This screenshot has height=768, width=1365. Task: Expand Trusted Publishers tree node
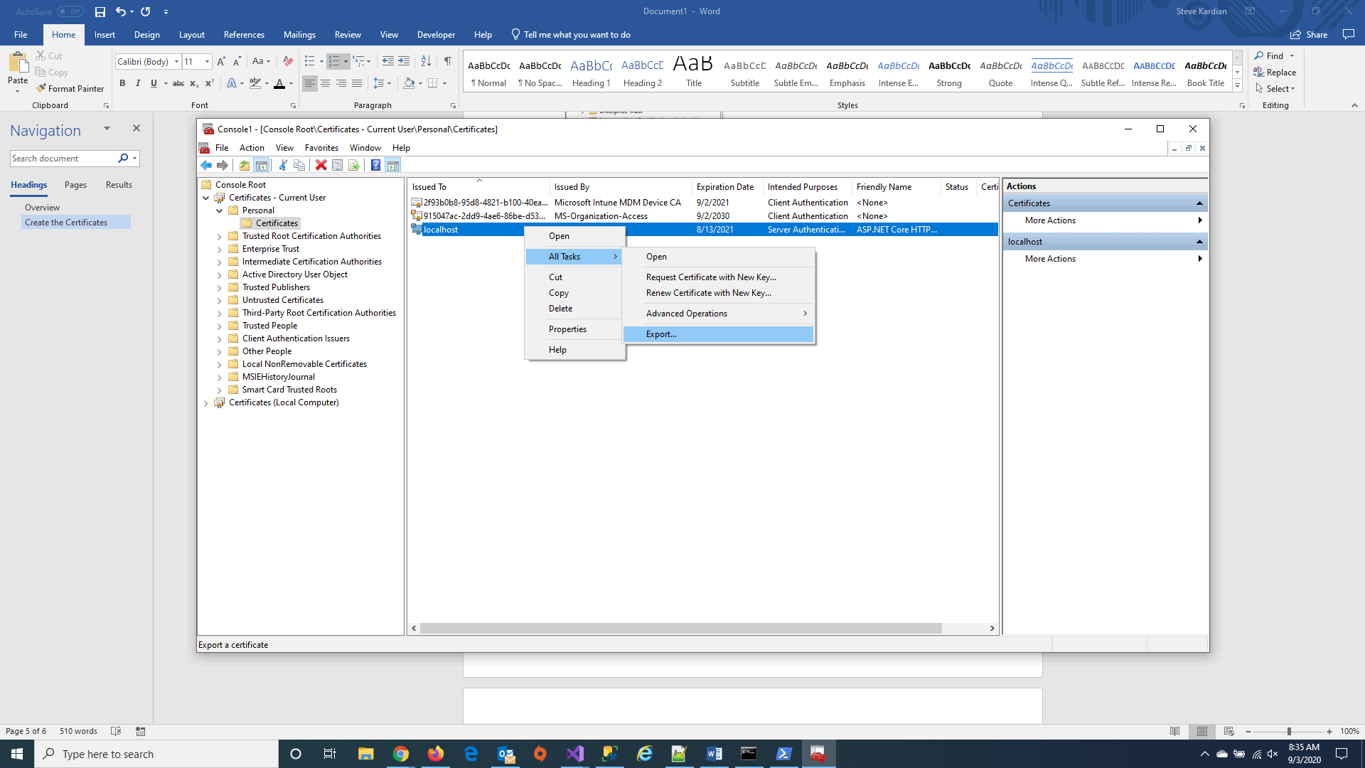tap(220, 288)
